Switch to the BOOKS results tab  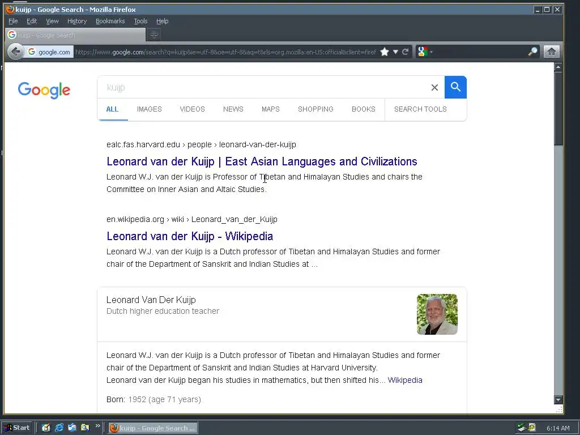(364, 109)
